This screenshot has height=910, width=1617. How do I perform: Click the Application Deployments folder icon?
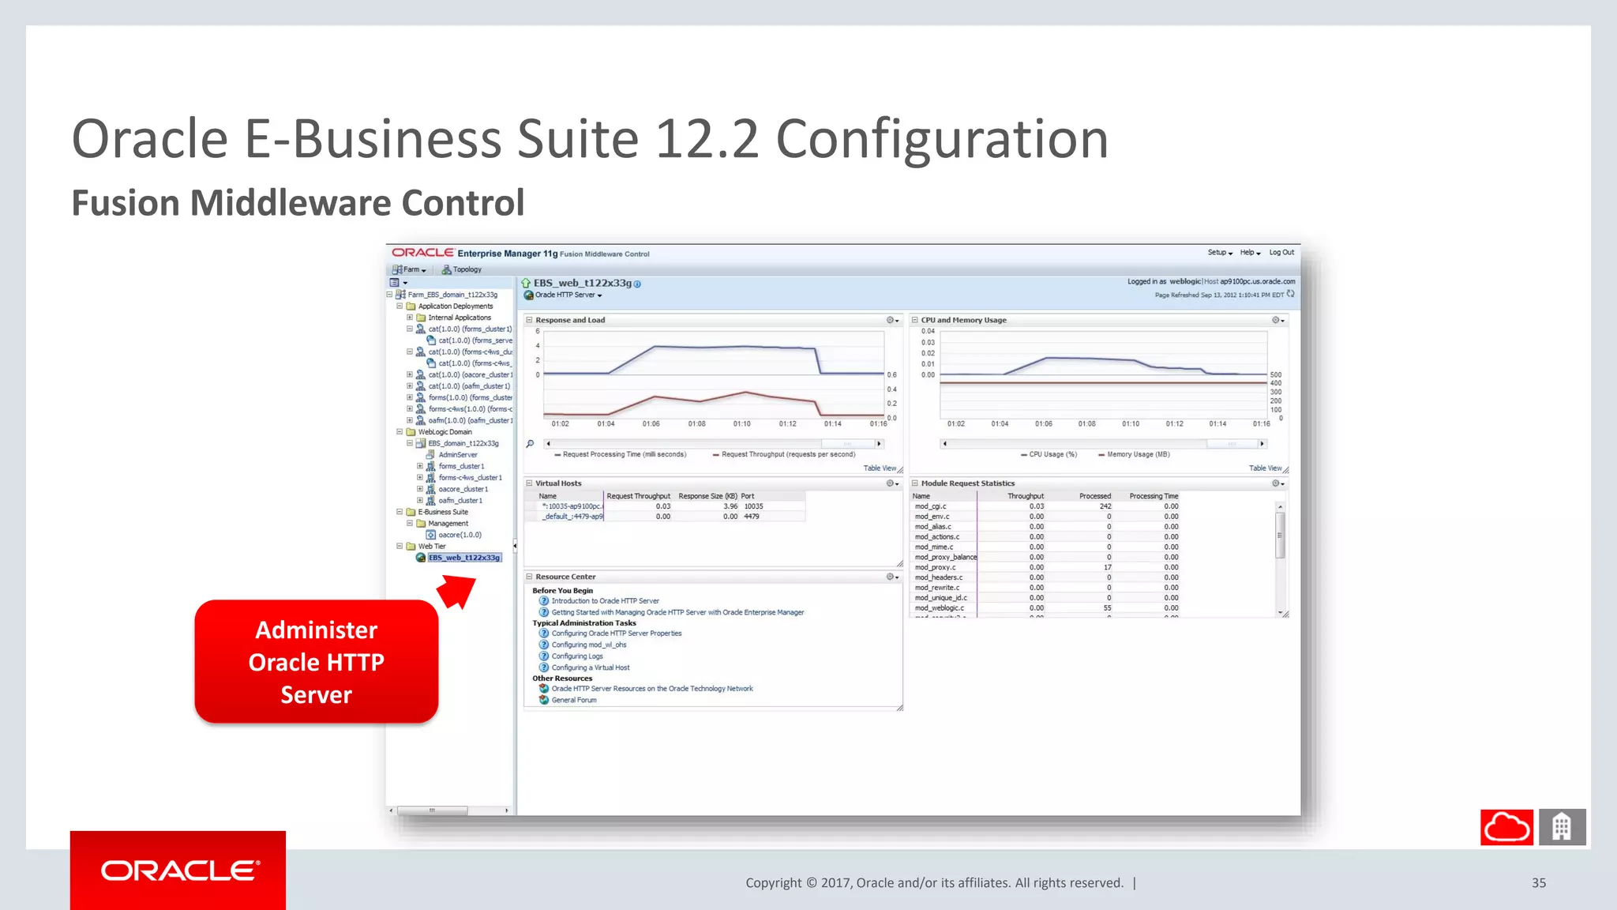pyautogui.click(x=411, y=306)
